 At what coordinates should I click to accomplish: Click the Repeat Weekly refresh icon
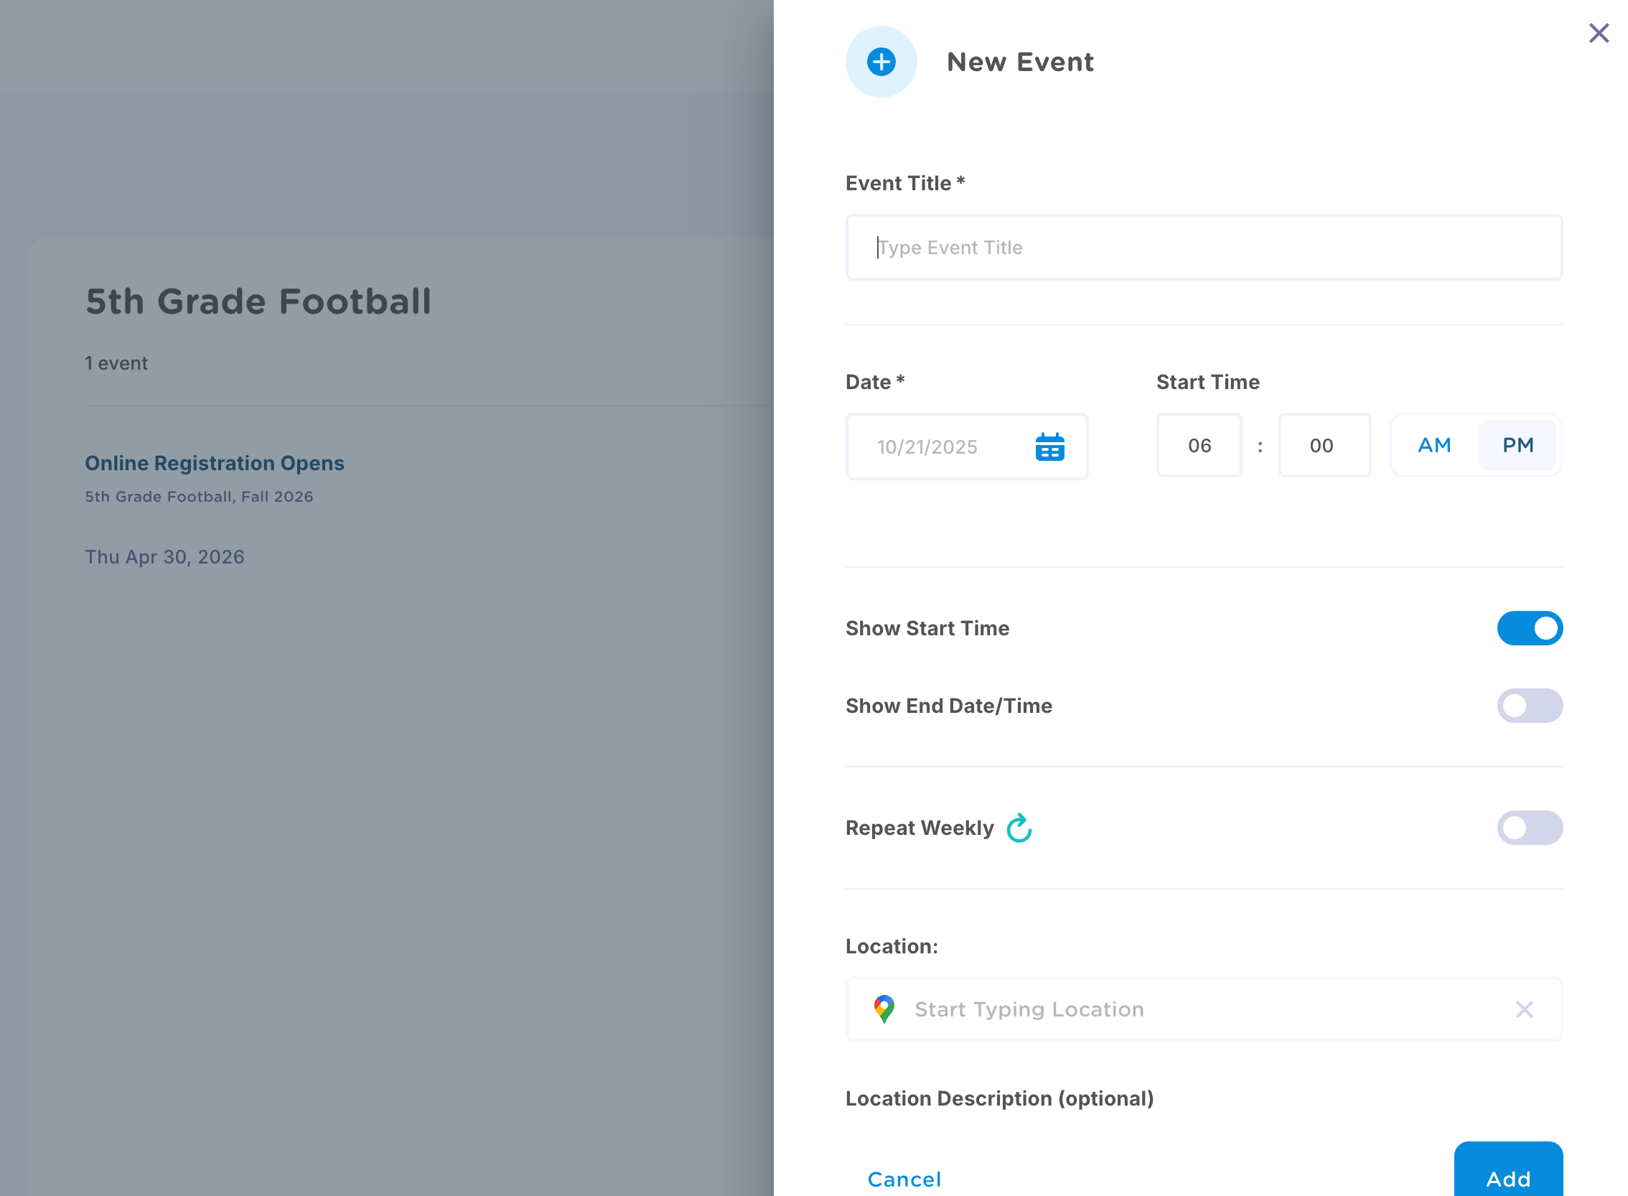point(1019,828)
